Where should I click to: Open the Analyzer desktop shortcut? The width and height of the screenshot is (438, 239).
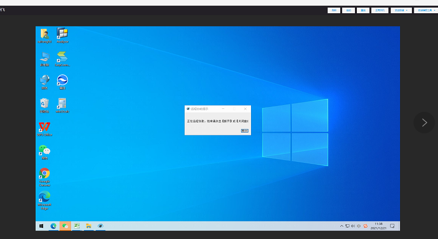pyautogui.click(x=62, y=35)
